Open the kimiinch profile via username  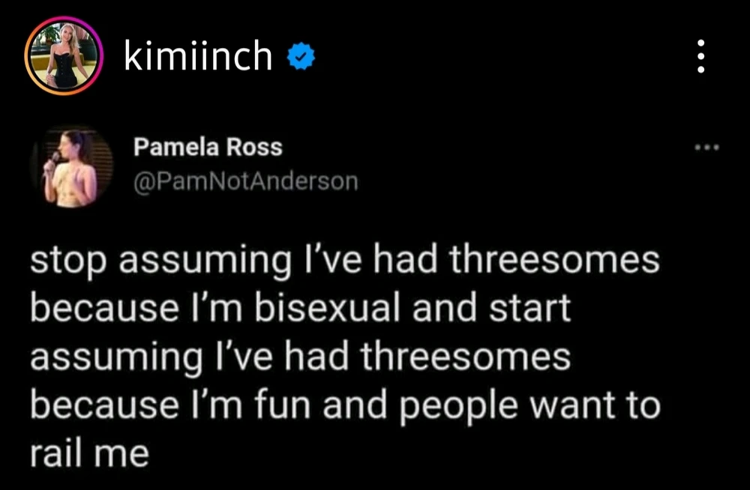198,57
